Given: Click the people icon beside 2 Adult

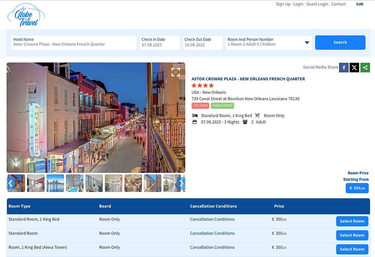Looking at the screenshot, I should point(245,122).
